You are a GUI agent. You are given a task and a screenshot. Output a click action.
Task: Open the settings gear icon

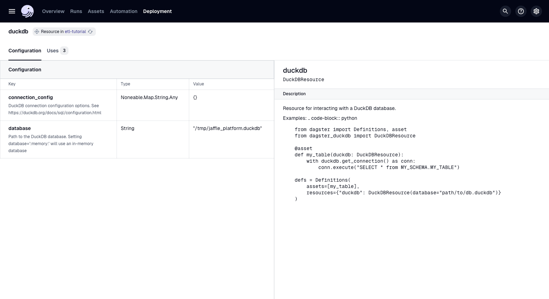coord(536,11)
